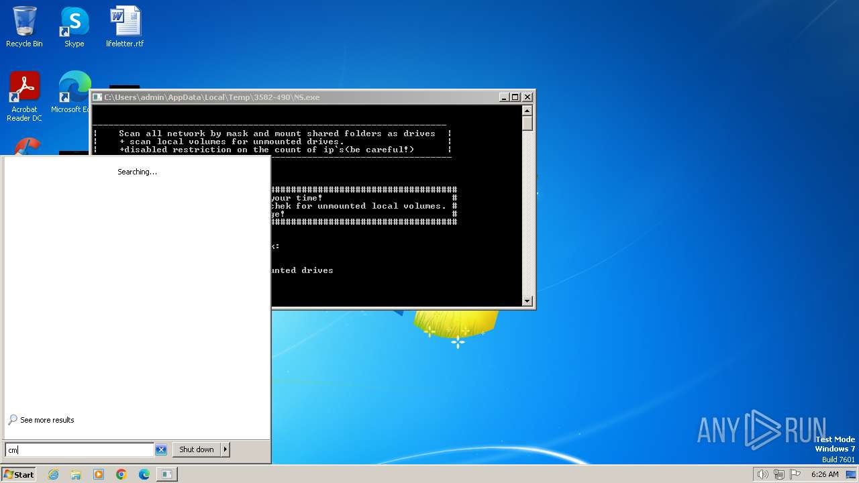Open Windows Media Player from the taskbar
This screenshot has height=483, width=859.
click(99, 474)
